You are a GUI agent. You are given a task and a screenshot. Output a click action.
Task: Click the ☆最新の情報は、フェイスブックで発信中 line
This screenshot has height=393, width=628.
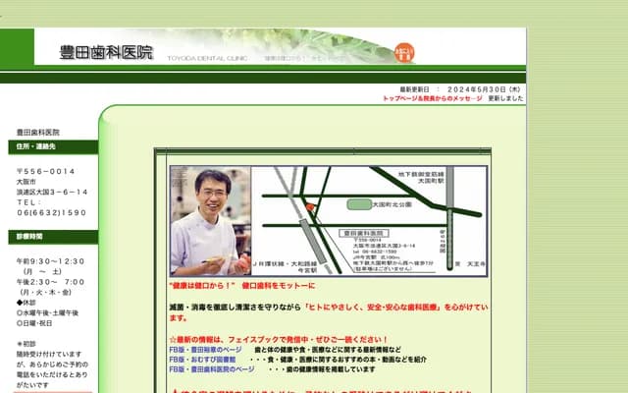[279, 339]
